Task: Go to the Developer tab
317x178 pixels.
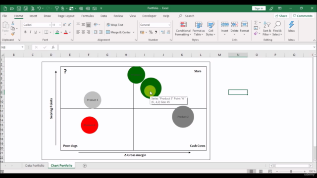Action: (149, 16)
